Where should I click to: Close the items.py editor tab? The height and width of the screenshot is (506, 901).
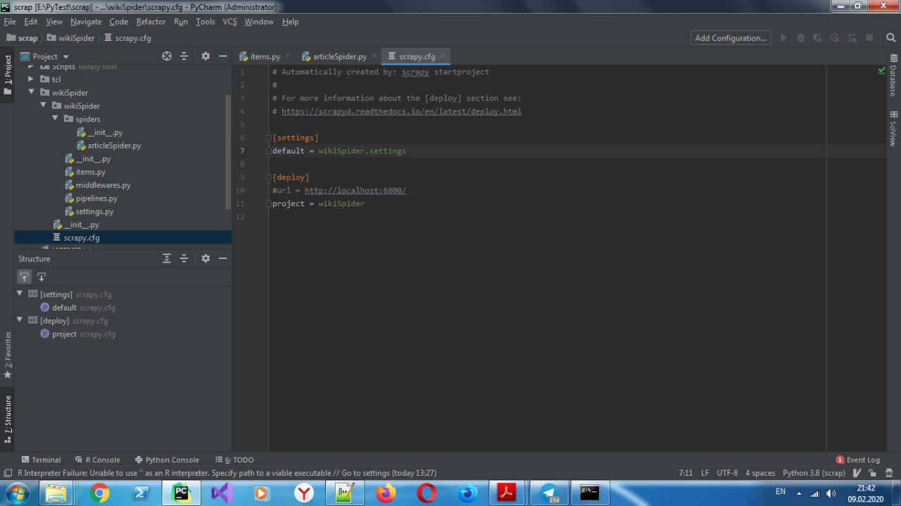[287, 56]
